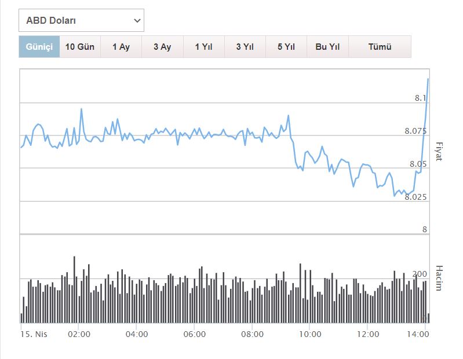This screenshot has height=359, width=463.
Task: Click the 8.075 price level label
Action: point(415,131)
